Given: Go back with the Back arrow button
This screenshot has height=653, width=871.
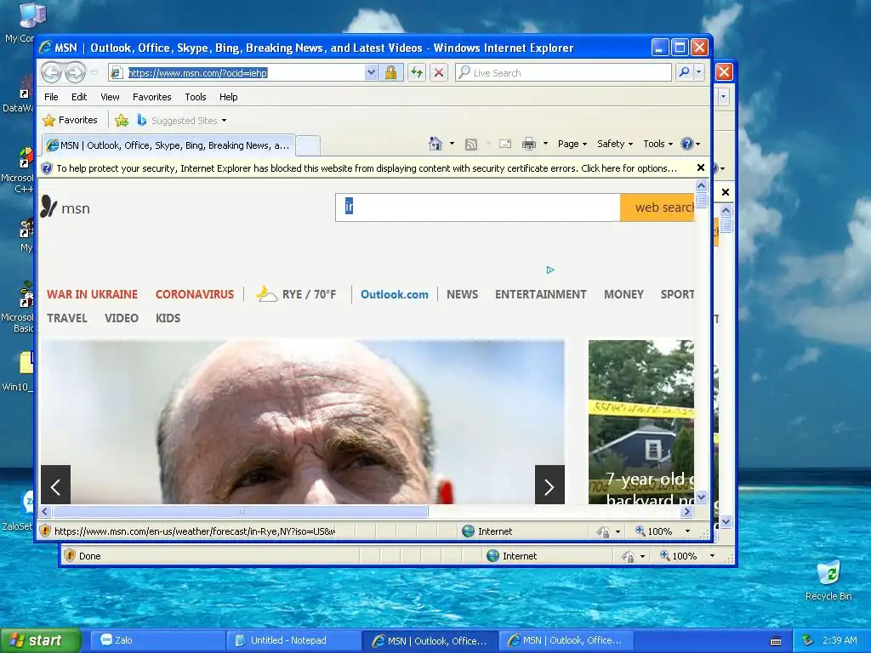Looking at the screenshot, I should (x=52, y=72).
